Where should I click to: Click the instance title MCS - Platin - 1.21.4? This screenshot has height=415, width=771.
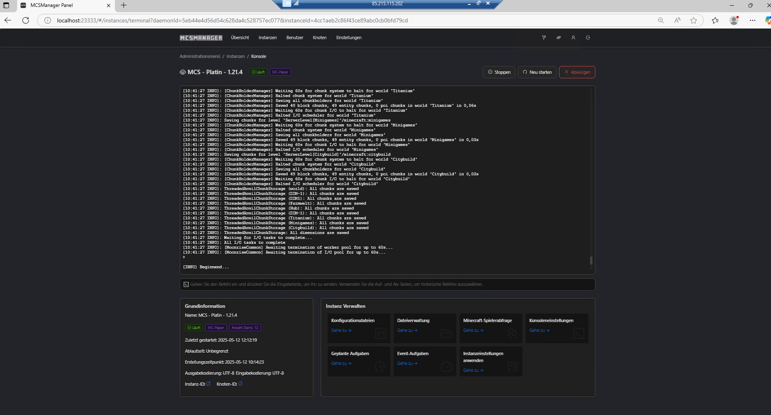pos(215,72)
